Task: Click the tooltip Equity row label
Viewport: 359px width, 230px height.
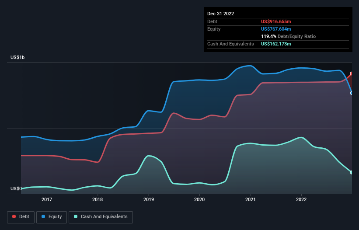Action: pos(214,29)
